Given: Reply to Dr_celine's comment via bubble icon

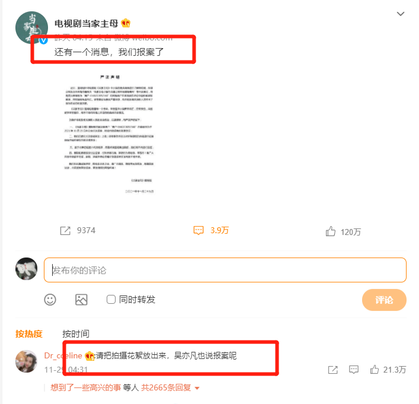Looking at the screenshot, I should [x=354, y=370].
